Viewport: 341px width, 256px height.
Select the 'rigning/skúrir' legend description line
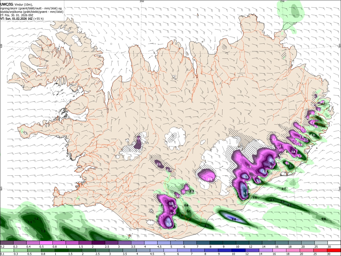(31, 8)
